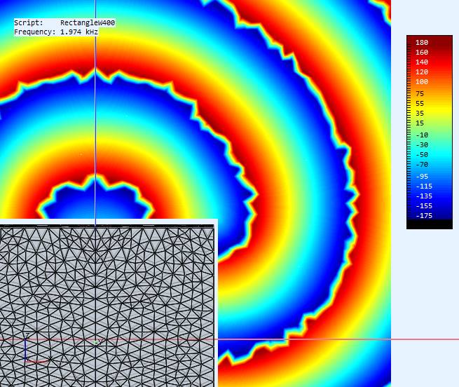Click the triangulated mesh panel
This screenshot has height=387, width=459.
pos(107,305)
